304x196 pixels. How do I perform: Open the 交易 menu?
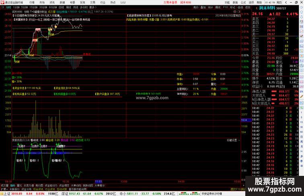tap(92, 2)
